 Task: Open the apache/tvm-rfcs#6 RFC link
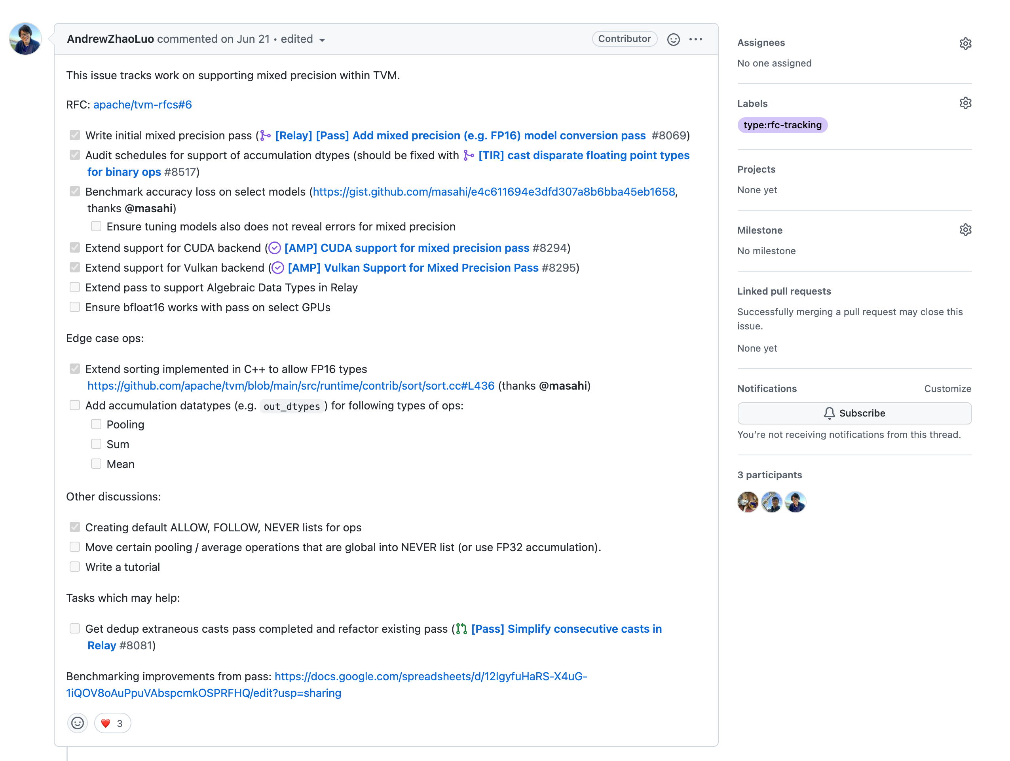pyautogui.click(x=142, y=105)
